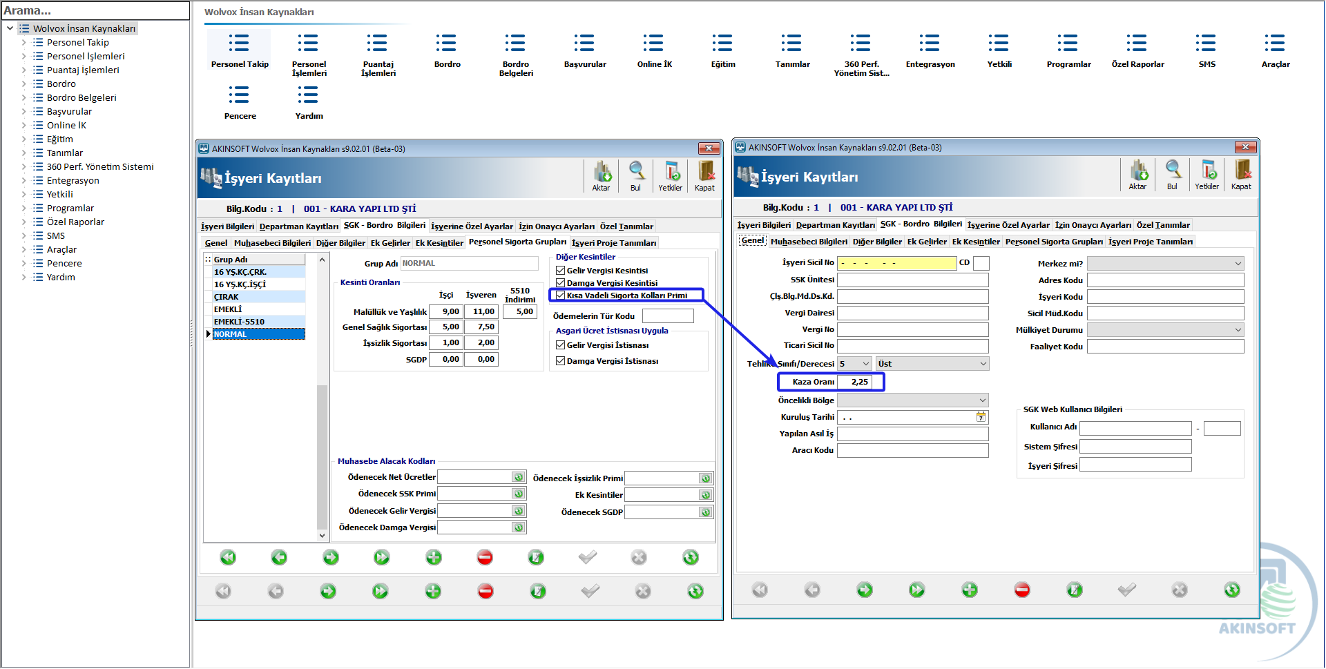The image size is (1326, 669).
Task: Open Programlar ribbon icon
Action: click(1068, 50)
